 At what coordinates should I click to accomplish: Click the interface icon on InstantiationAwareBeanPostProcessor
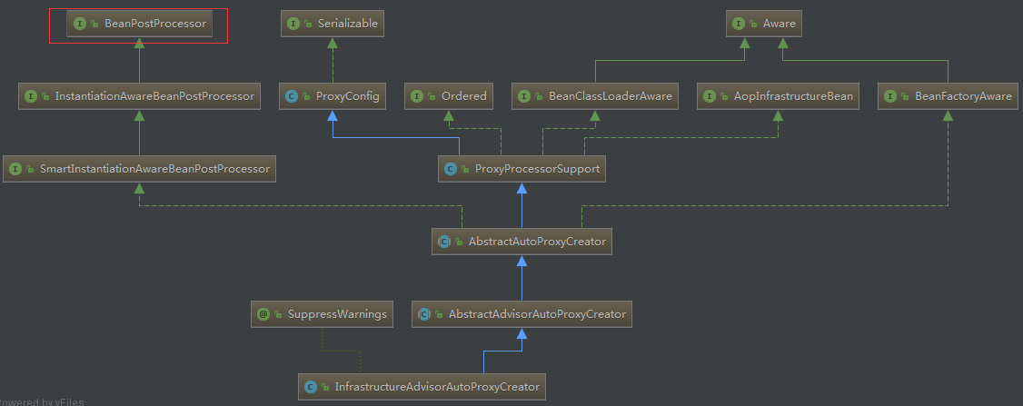pos(31,96)
